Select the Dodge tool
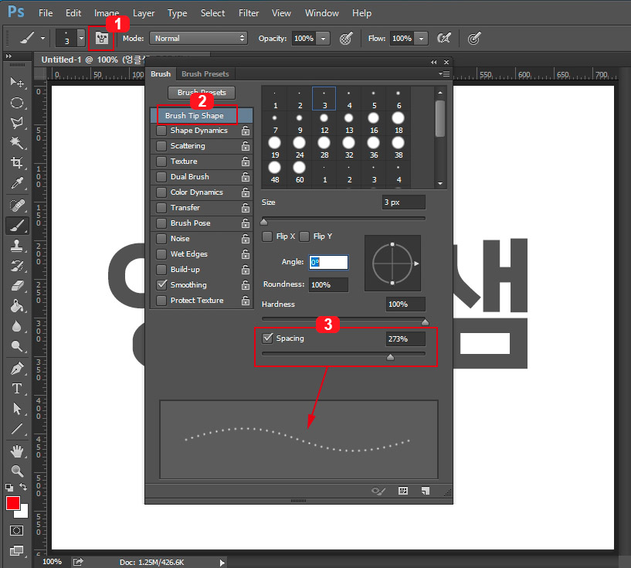This screenshot has width=631, height=568. click(16, 346)
